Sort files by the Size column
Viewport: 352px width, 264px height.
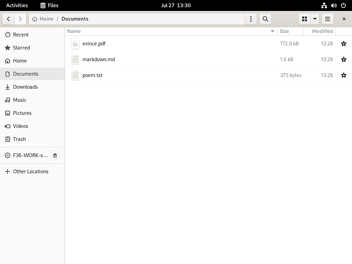point(290,31)
